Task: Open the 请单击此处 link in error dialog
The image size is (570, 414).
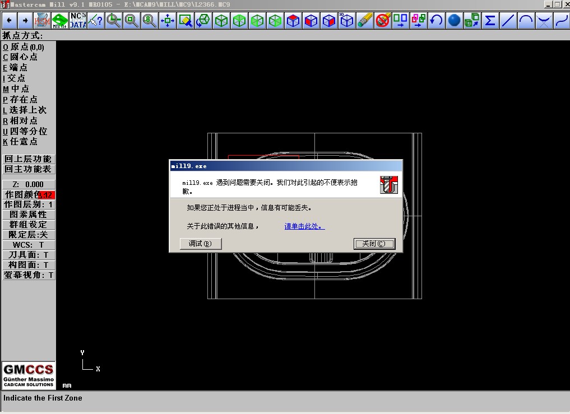Action: [305, 226]
